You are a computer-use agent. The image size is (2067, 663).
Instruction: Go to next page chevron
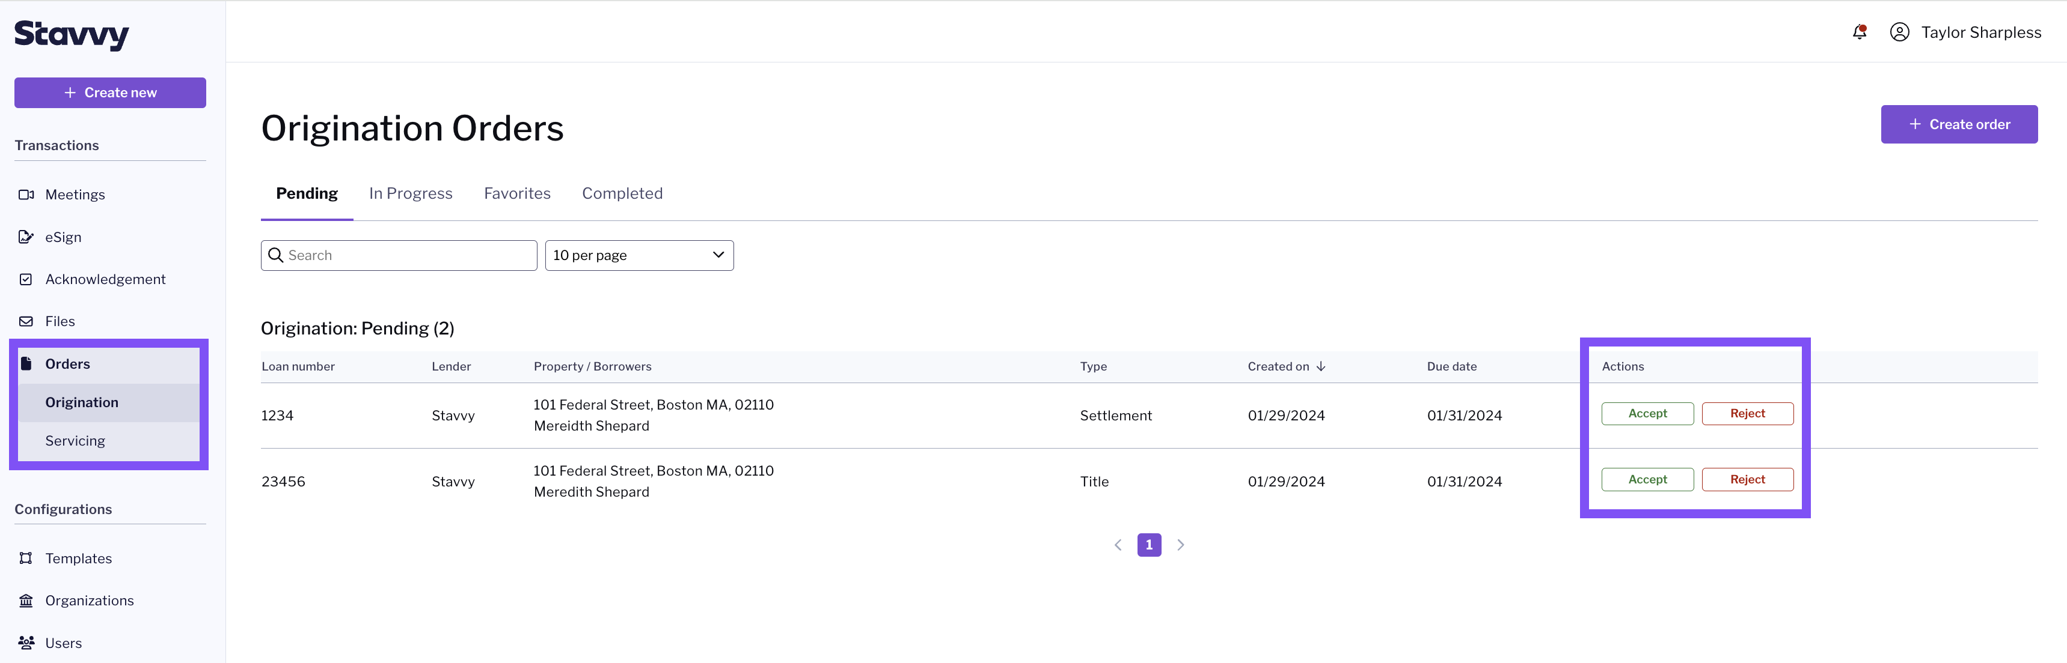tap(1180, 545)
